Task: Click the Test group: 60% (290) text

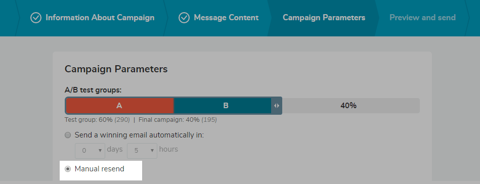Action: pyautogui.click(x=97, y=120)
